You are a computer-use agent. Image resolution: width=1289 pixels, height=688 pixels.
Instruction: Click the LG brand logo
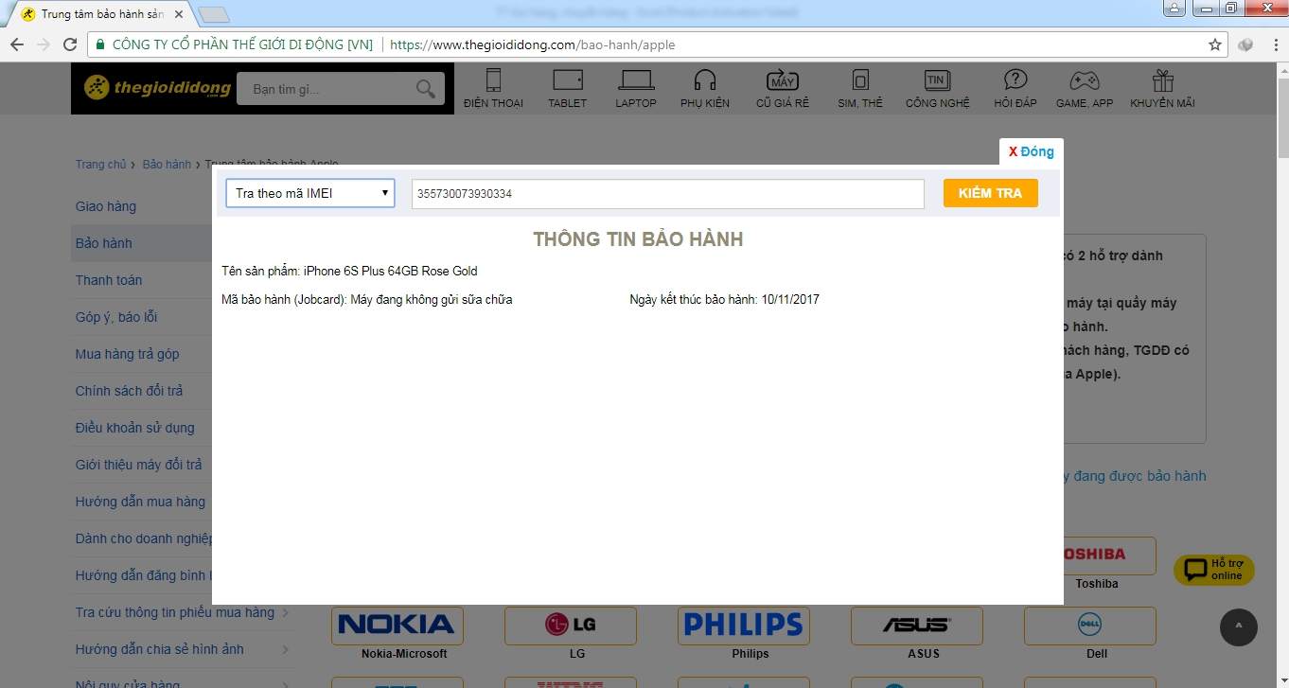pyautogui.click(x=571, y=626)
